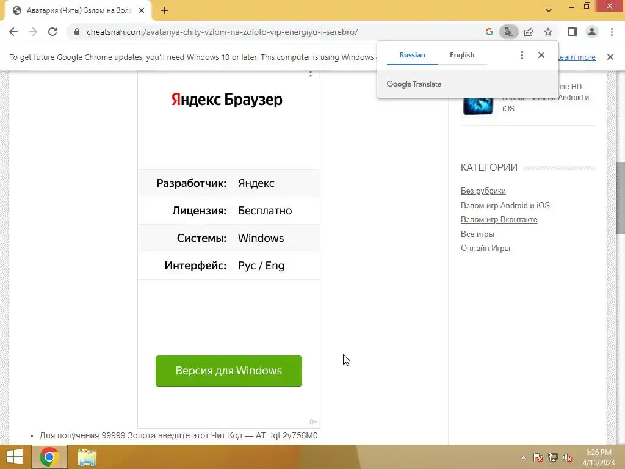This screenshot has height=469, width=625.
Task: Close the Аватария browser tab
Action: tap(142, 11)
